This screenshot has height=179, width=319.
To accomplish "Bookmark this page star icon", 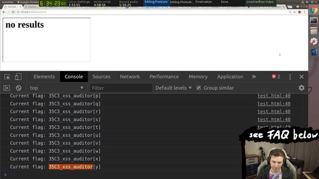I will point(295,12).
